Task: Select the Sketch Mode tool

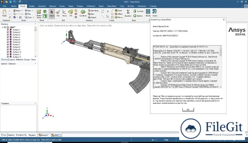Action: pyautogui.click(x=39, y=14)
